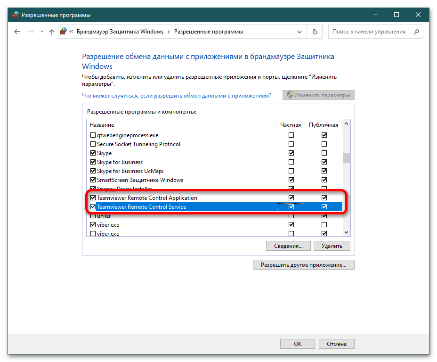
Task: Click the list scrollbar down arrow
Action: pyautogui.click(x=346, y=232)
